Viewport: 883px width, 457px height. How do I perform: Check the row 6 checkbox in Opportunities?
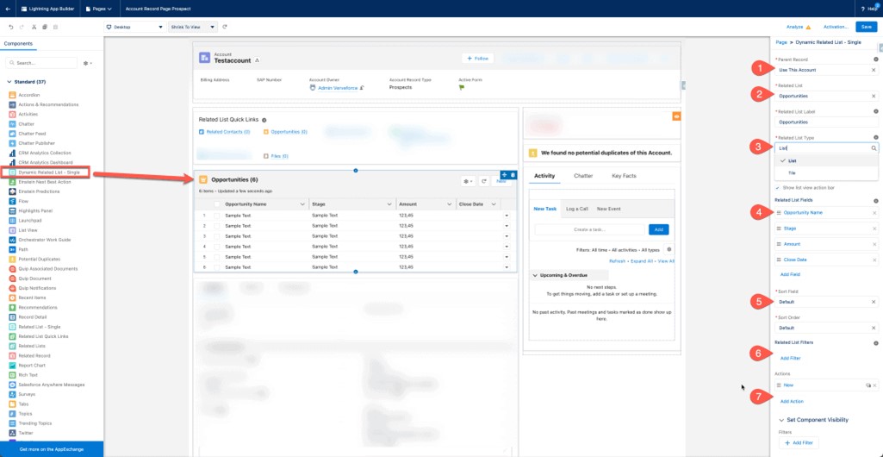pyautogui.click(x=217, y=267)
